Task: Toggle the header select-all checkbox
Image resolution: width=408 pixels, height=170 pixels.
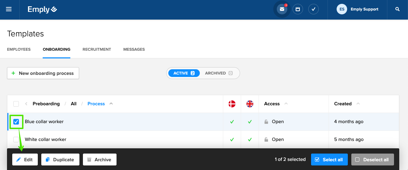Action: click(x=16, y=104)
